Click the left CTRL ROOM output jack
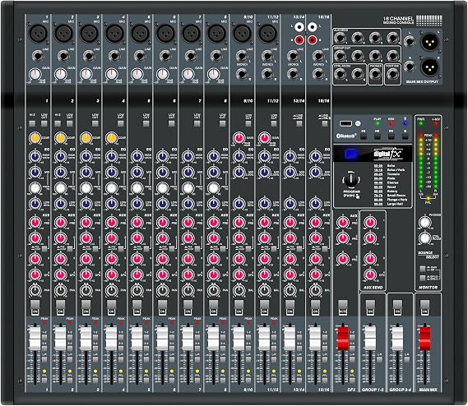The image size is (468, 406). [x=340, y=74]
